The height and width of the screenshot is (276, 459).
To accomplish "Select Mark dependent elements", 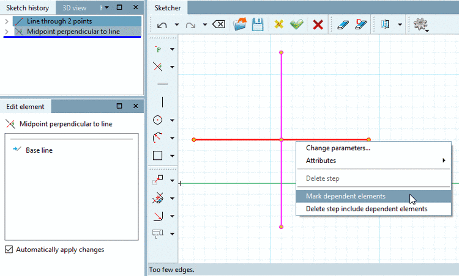I will coord(374,196).
